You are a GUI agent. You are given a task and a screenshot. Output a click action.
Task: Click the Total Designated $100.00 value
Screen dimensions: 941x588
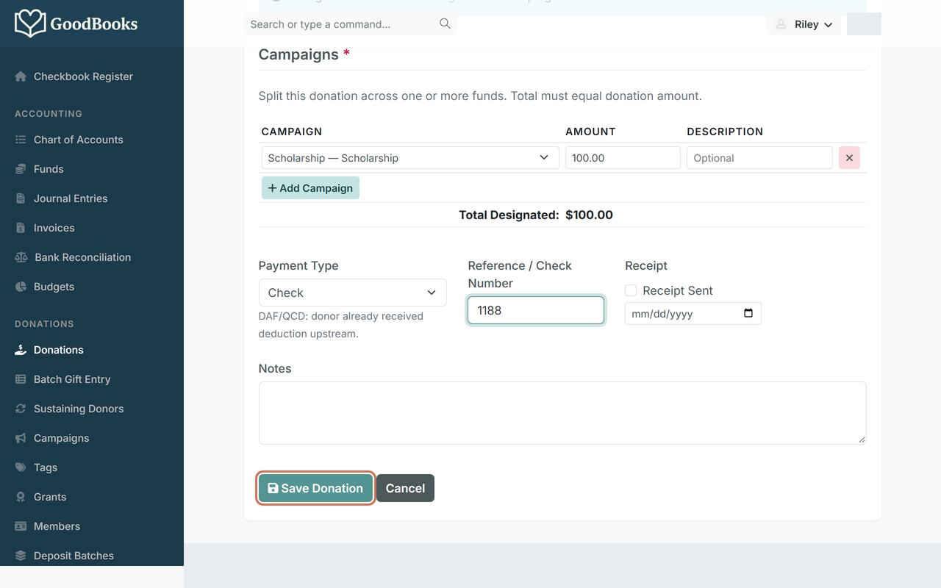(589, 215)
